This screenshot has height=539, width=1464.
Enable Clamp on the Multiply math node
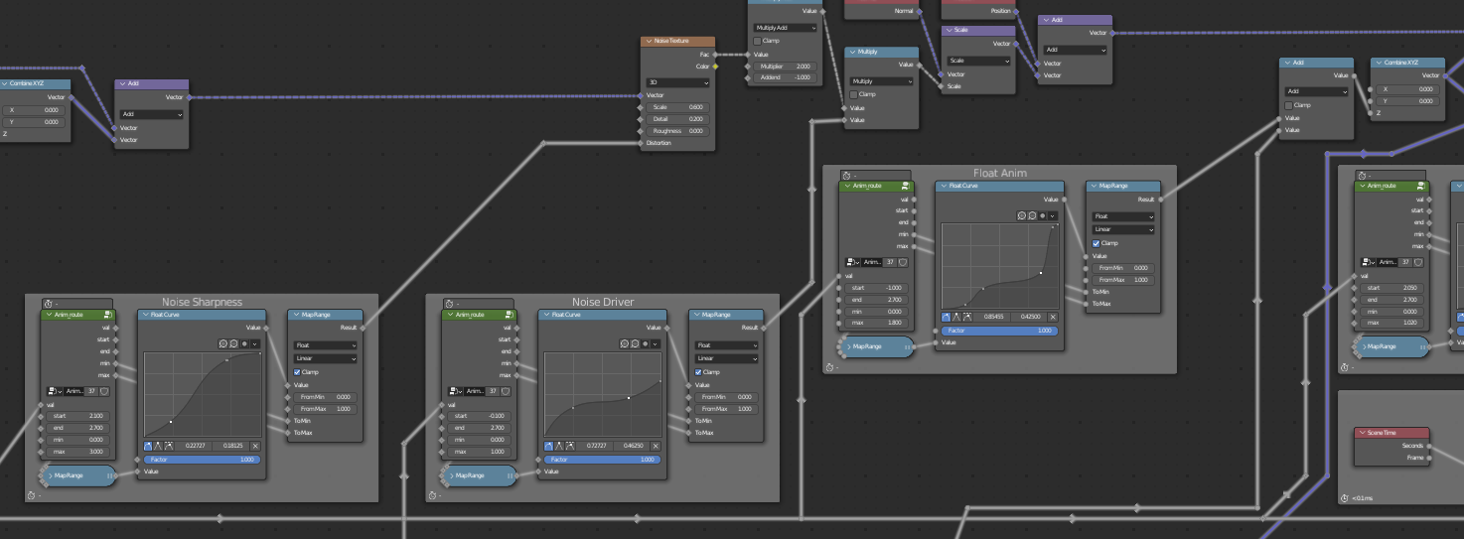(853, 94)
